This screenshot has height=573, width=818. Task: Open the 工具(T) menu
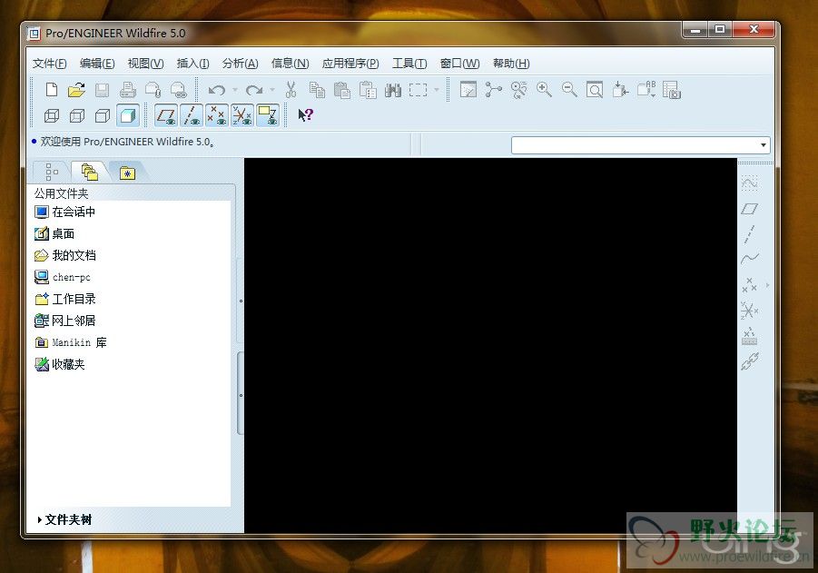click(409, 64)
